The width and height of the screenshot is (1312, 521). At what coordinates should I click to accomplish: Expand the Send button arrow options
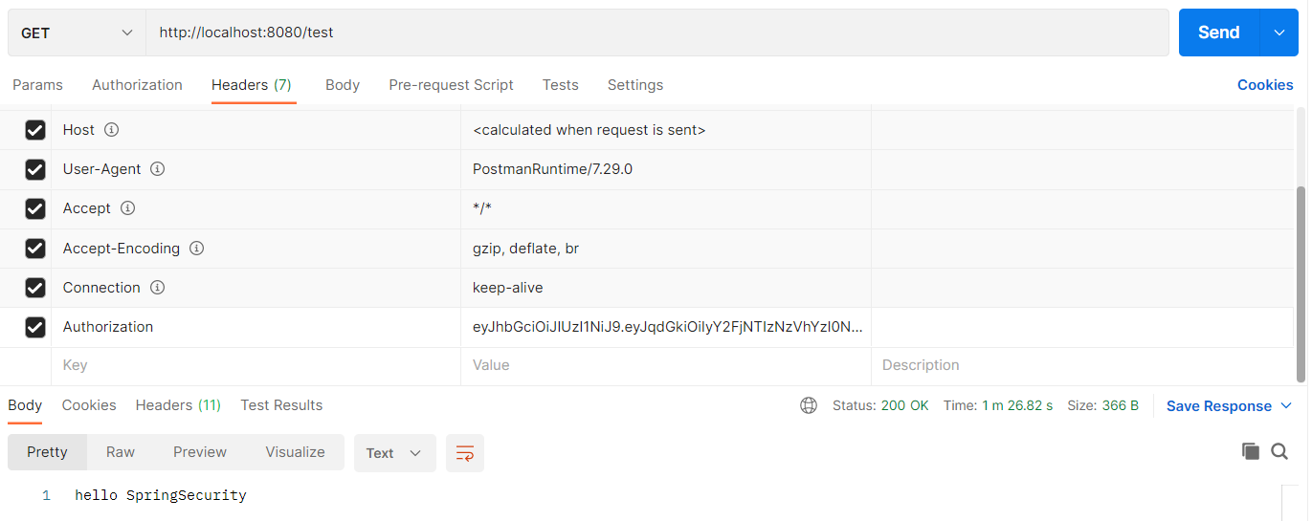(1279, 33)
